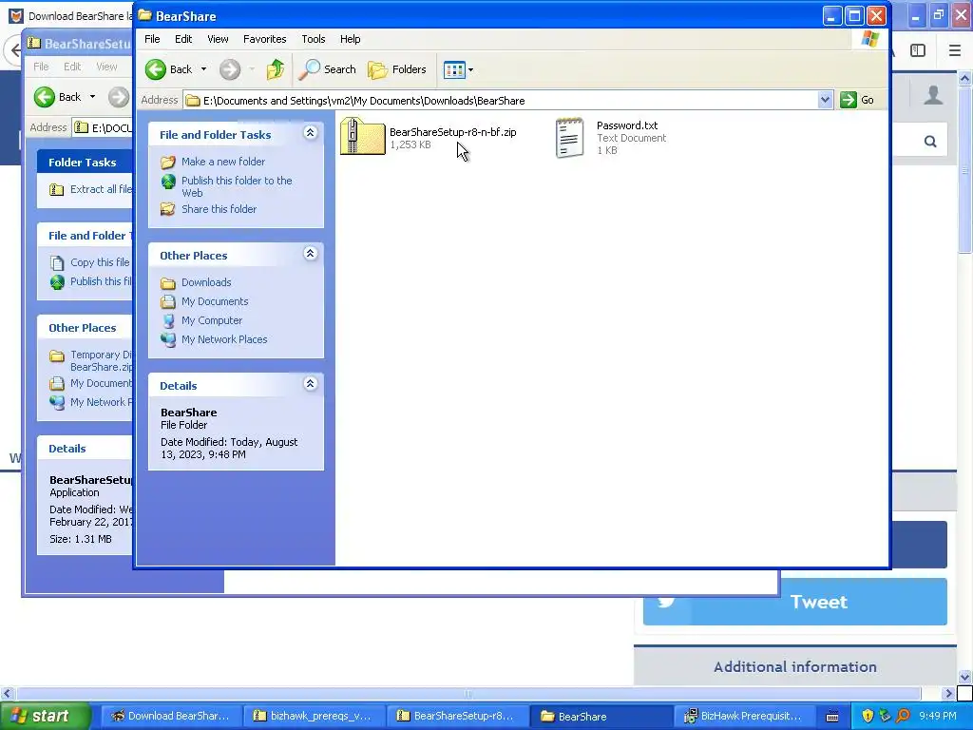The image size is (973, 730).
Task: Open the View menu in BearShare window
Action: (x=218, y=39)
